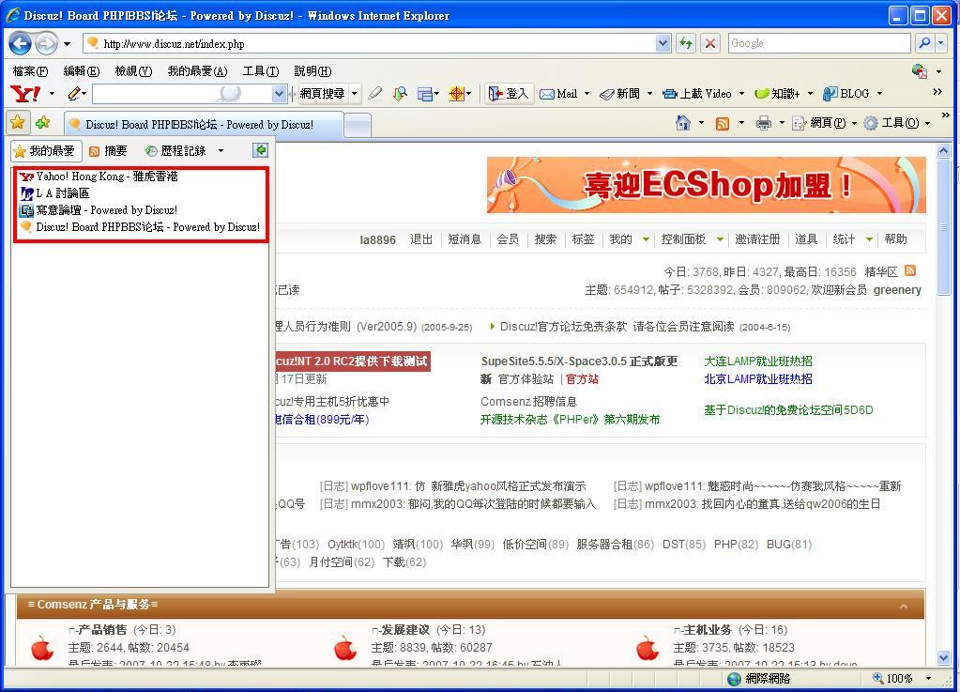The image size is (960, 692).
Task: Open the 上載 Video toolbar button
Action: (x=697, y=94)
